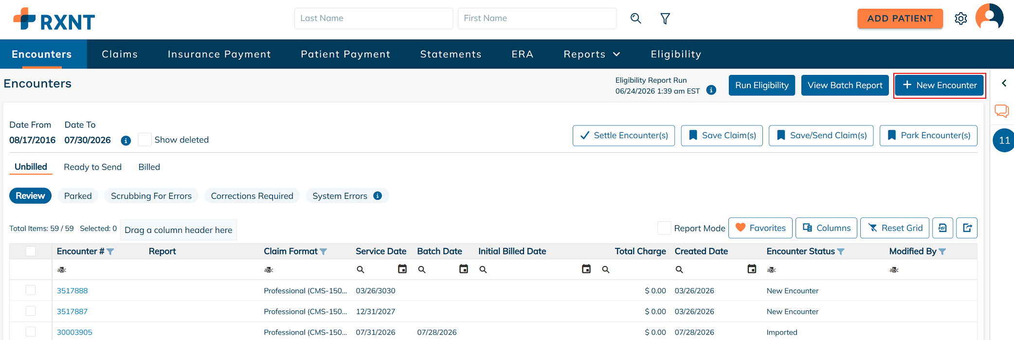This screenshot has width=1014, height=340.
Task: Open the Batch Date calendar picker
Action: 464,269
